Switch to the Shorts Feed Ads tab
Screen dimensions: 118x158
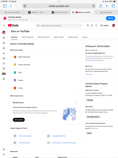(43, 37)
